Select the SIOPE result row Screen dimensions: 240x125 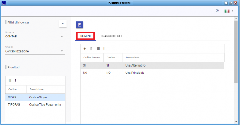point(35,97)
